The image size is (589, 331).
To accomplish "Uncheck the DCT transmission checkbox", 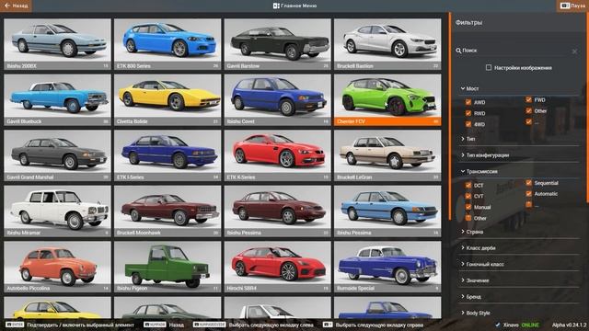I will (468, 185).
